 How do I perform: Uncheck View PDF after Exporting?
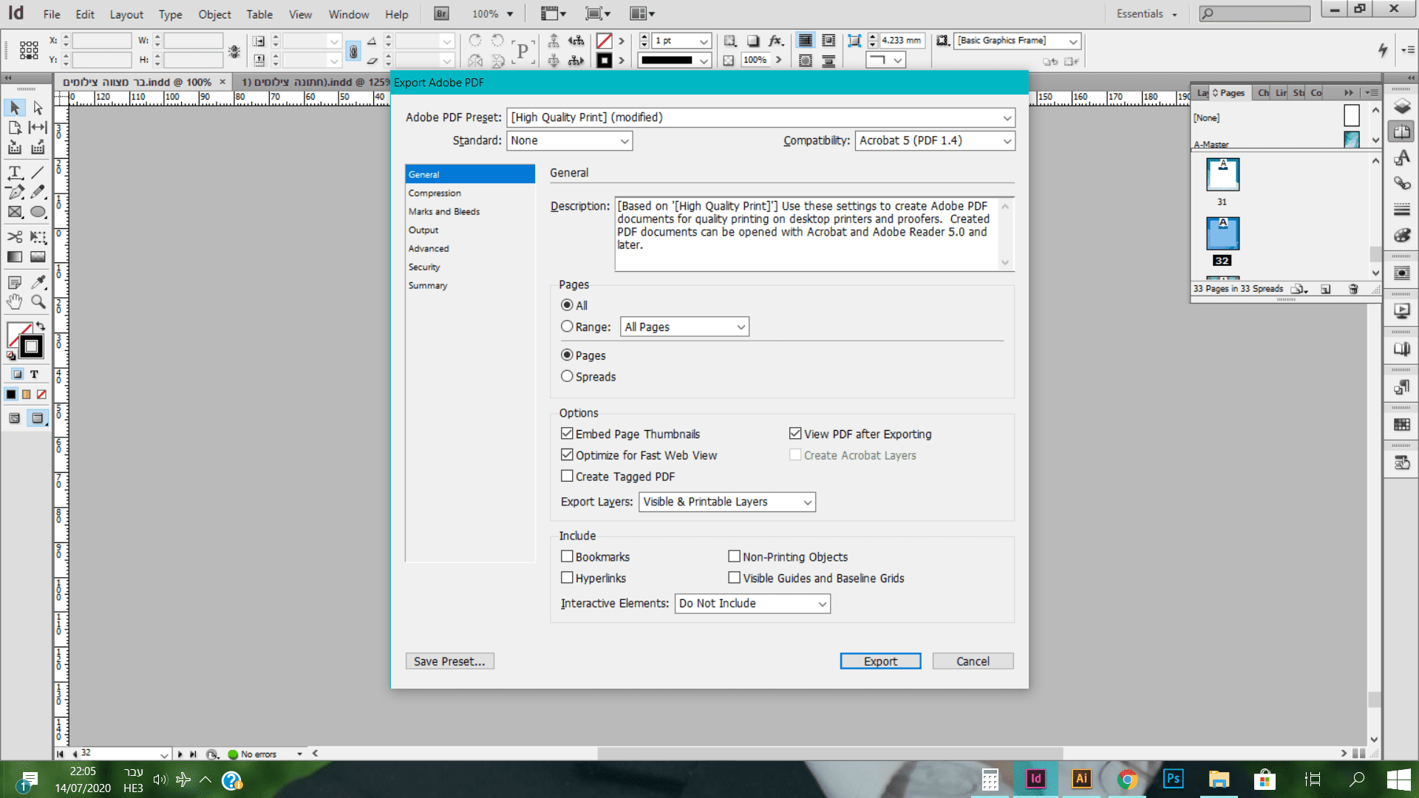(x=795, y=434)
